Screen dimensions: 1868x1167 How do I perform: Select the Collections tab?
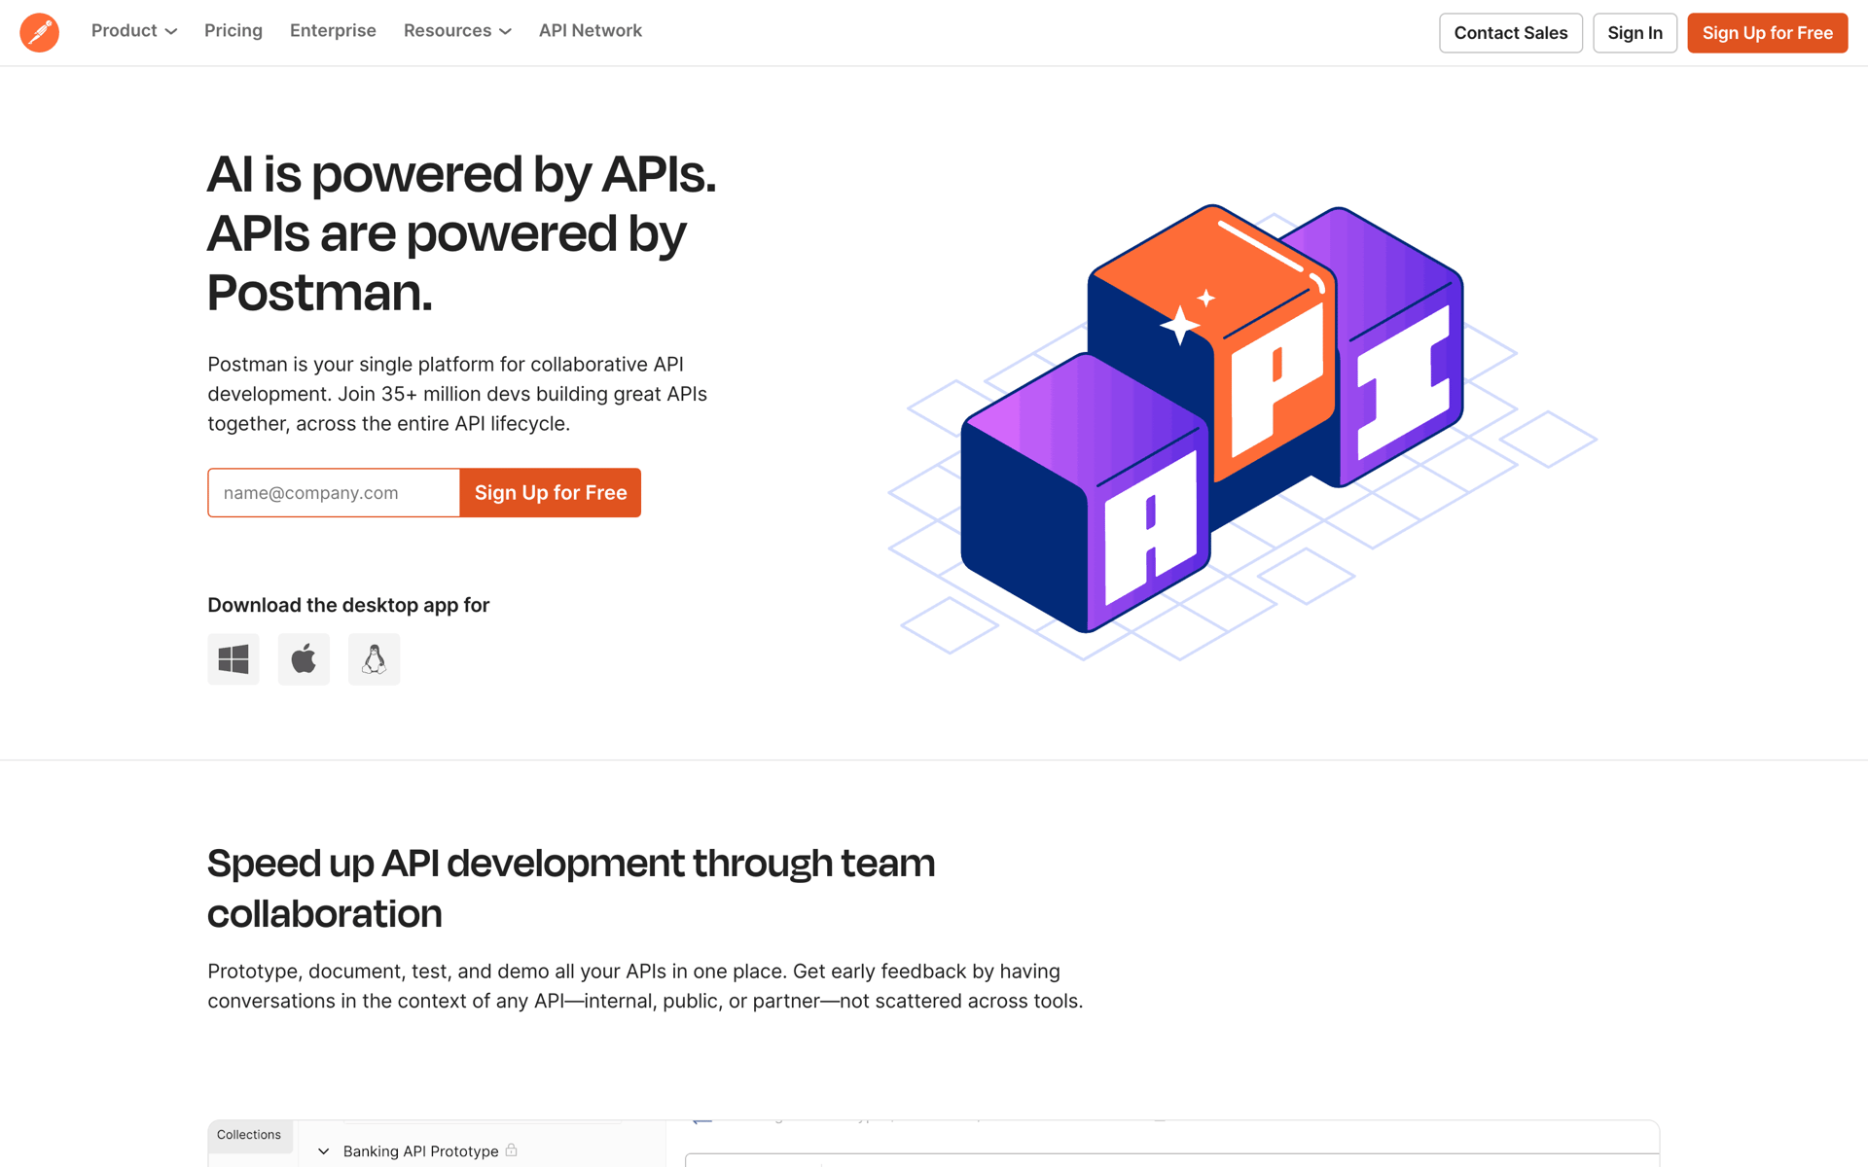[249, 1135]
